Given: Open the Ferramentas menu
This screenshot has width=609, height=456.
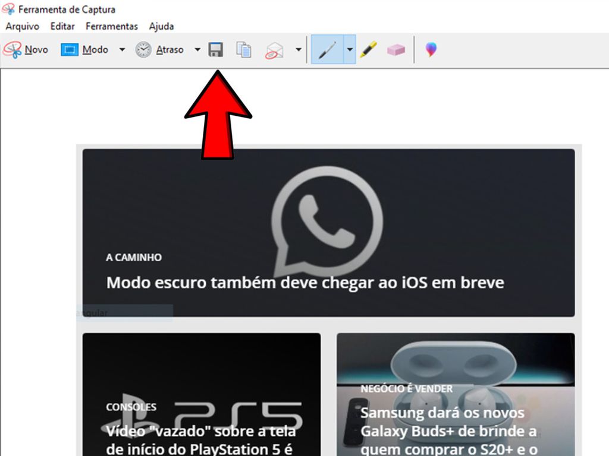Looking at the screenshot, I should (x=111, y=26).
